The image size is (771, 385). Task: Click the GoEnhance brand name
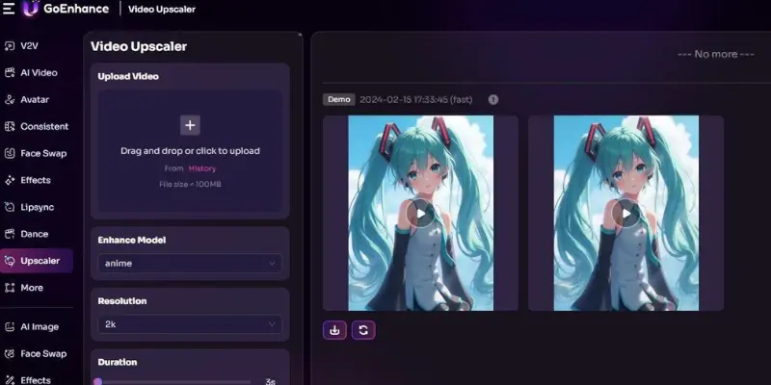pyautogui.click(x=76, y=9)
